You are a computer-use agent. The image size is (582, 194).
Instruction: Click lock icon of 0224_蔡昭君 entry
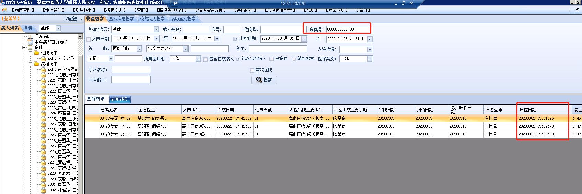[43, 113]
